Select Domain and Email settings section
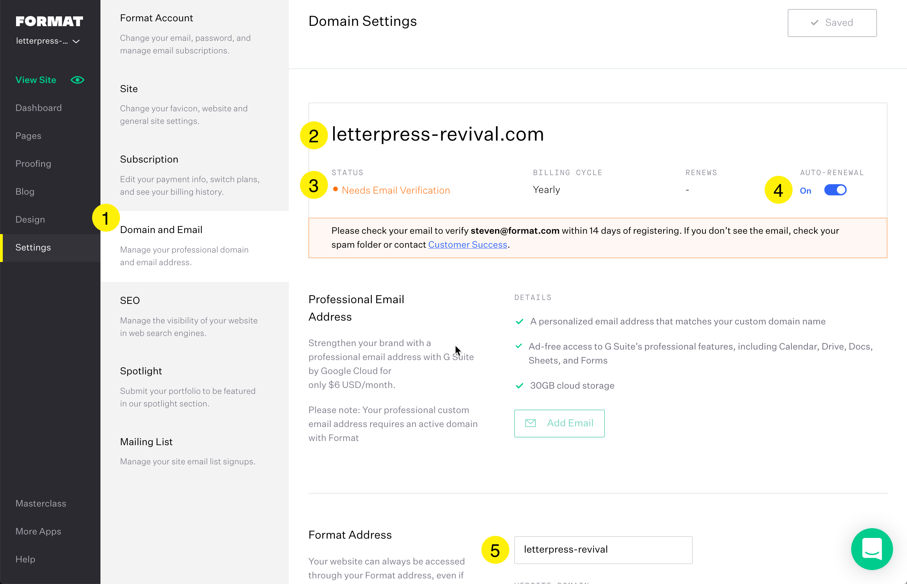 [x=195, y=247]
